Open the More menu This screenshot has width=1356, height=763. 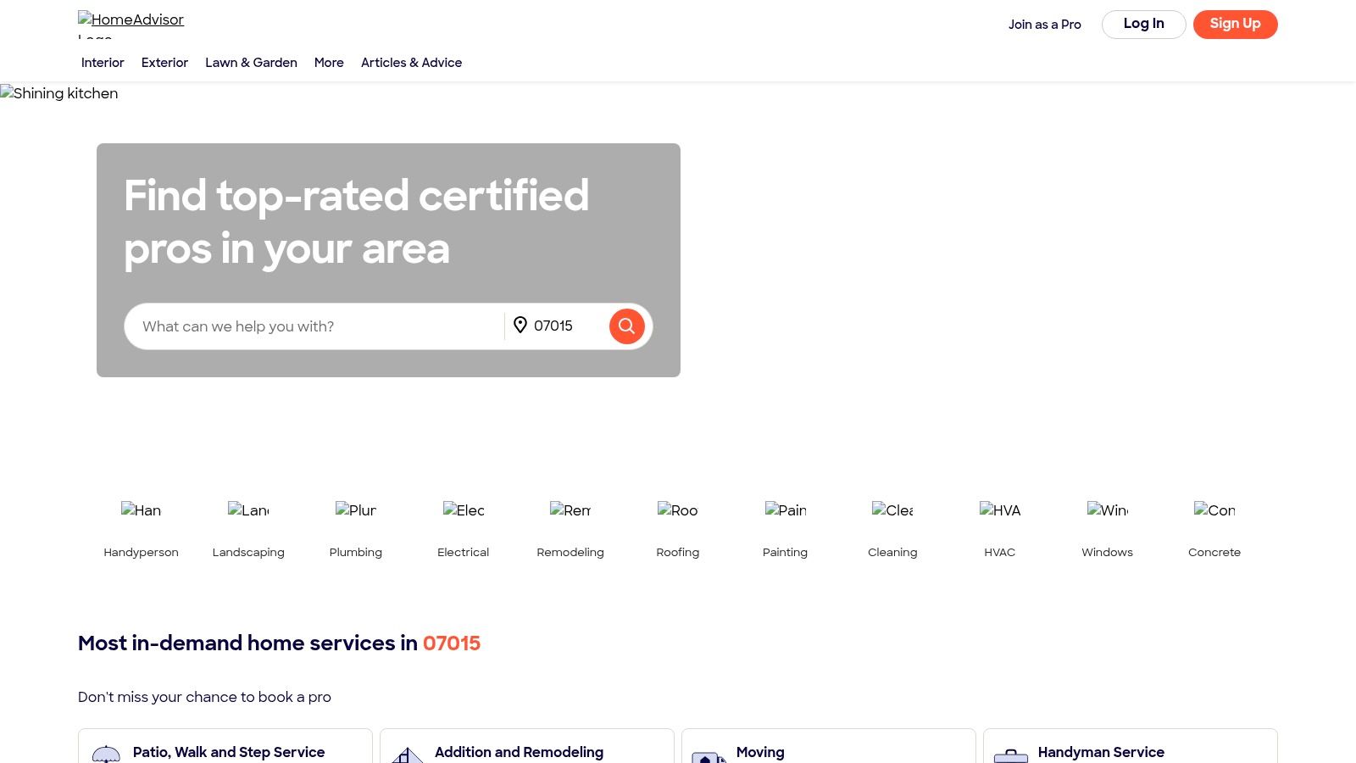point(329,63)
